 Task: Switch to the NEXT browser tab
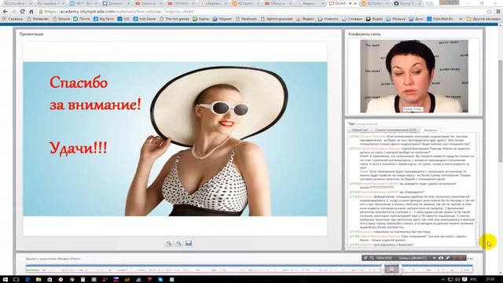(x=83, y=3)
